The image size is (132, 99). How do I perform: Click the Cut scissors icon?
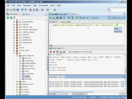[30, 10]
